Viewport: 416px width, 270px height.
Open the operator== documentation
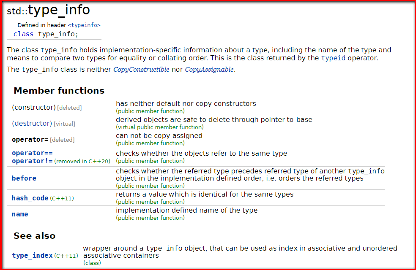[x=32, y=153]
